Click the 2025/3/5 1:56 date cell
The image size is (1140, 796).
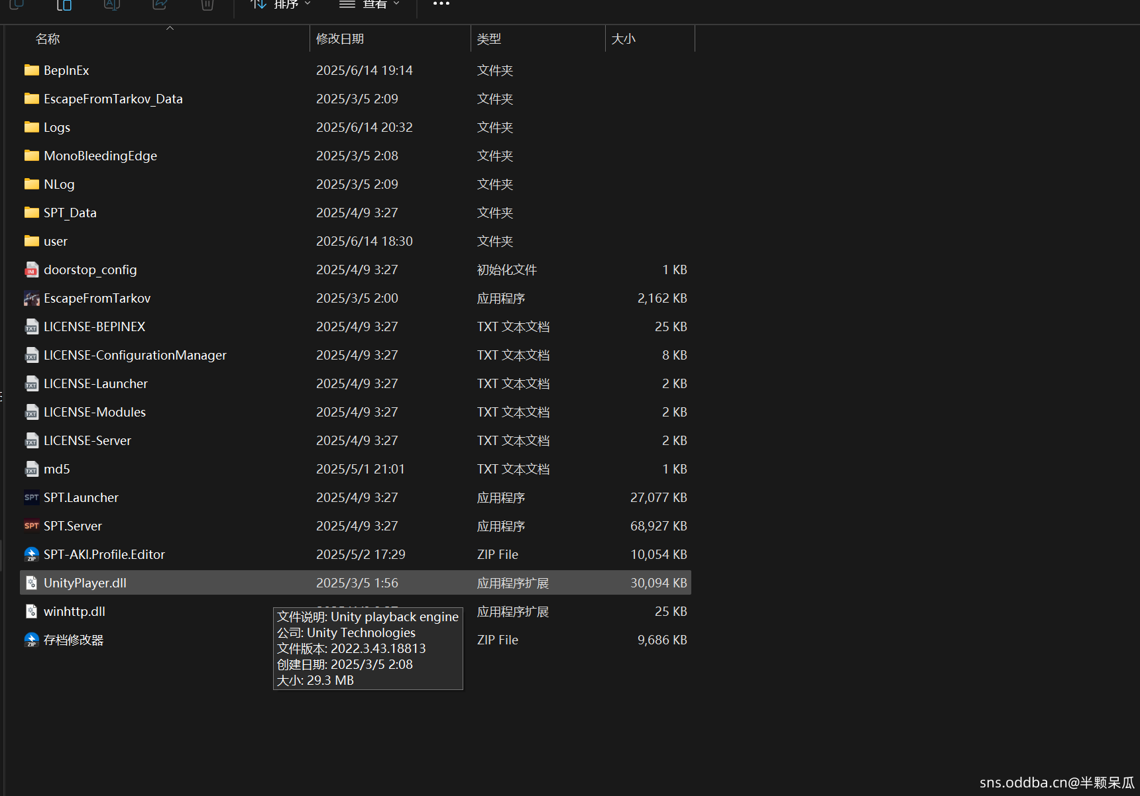tap(357, 583)
